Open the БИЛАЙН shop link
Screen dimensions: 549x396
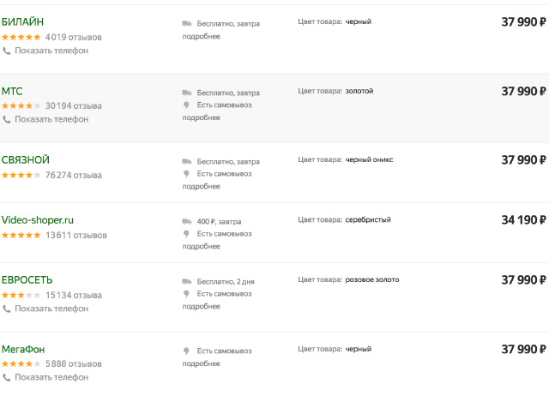click(23, 21)
